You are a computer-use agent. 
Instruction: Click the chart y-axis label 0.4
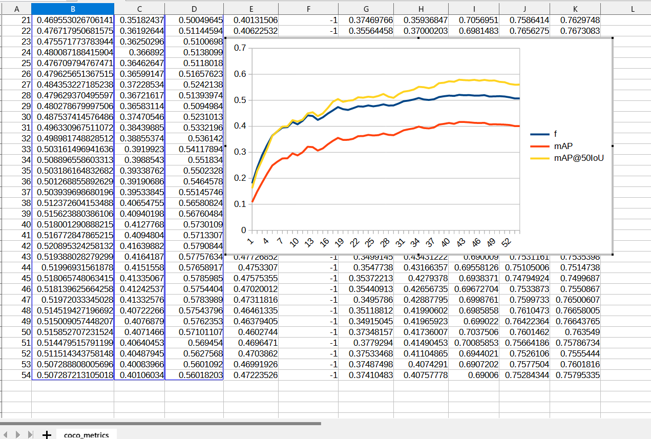coord(240,126)
